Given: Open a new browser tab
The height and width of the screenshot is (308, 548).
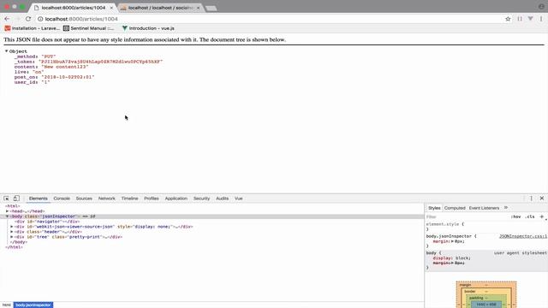Looking at the screenshot, I should point(211,8).
